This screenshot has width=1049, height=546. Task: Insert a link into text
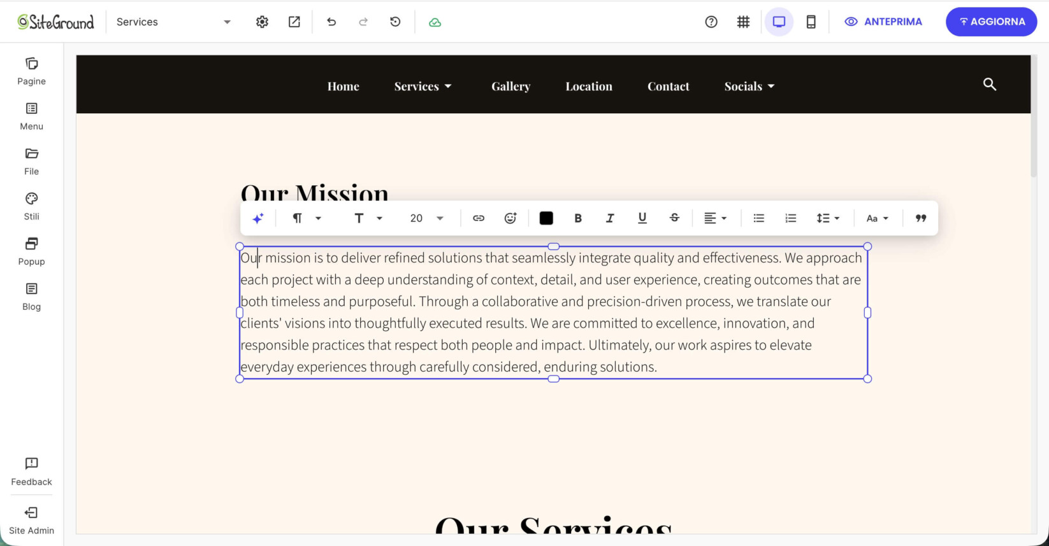(479, 218)
